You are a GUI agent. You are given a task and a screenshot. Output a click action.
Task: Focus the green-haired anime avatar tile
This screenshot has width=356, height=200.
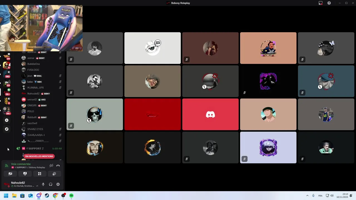click(268, 114)
